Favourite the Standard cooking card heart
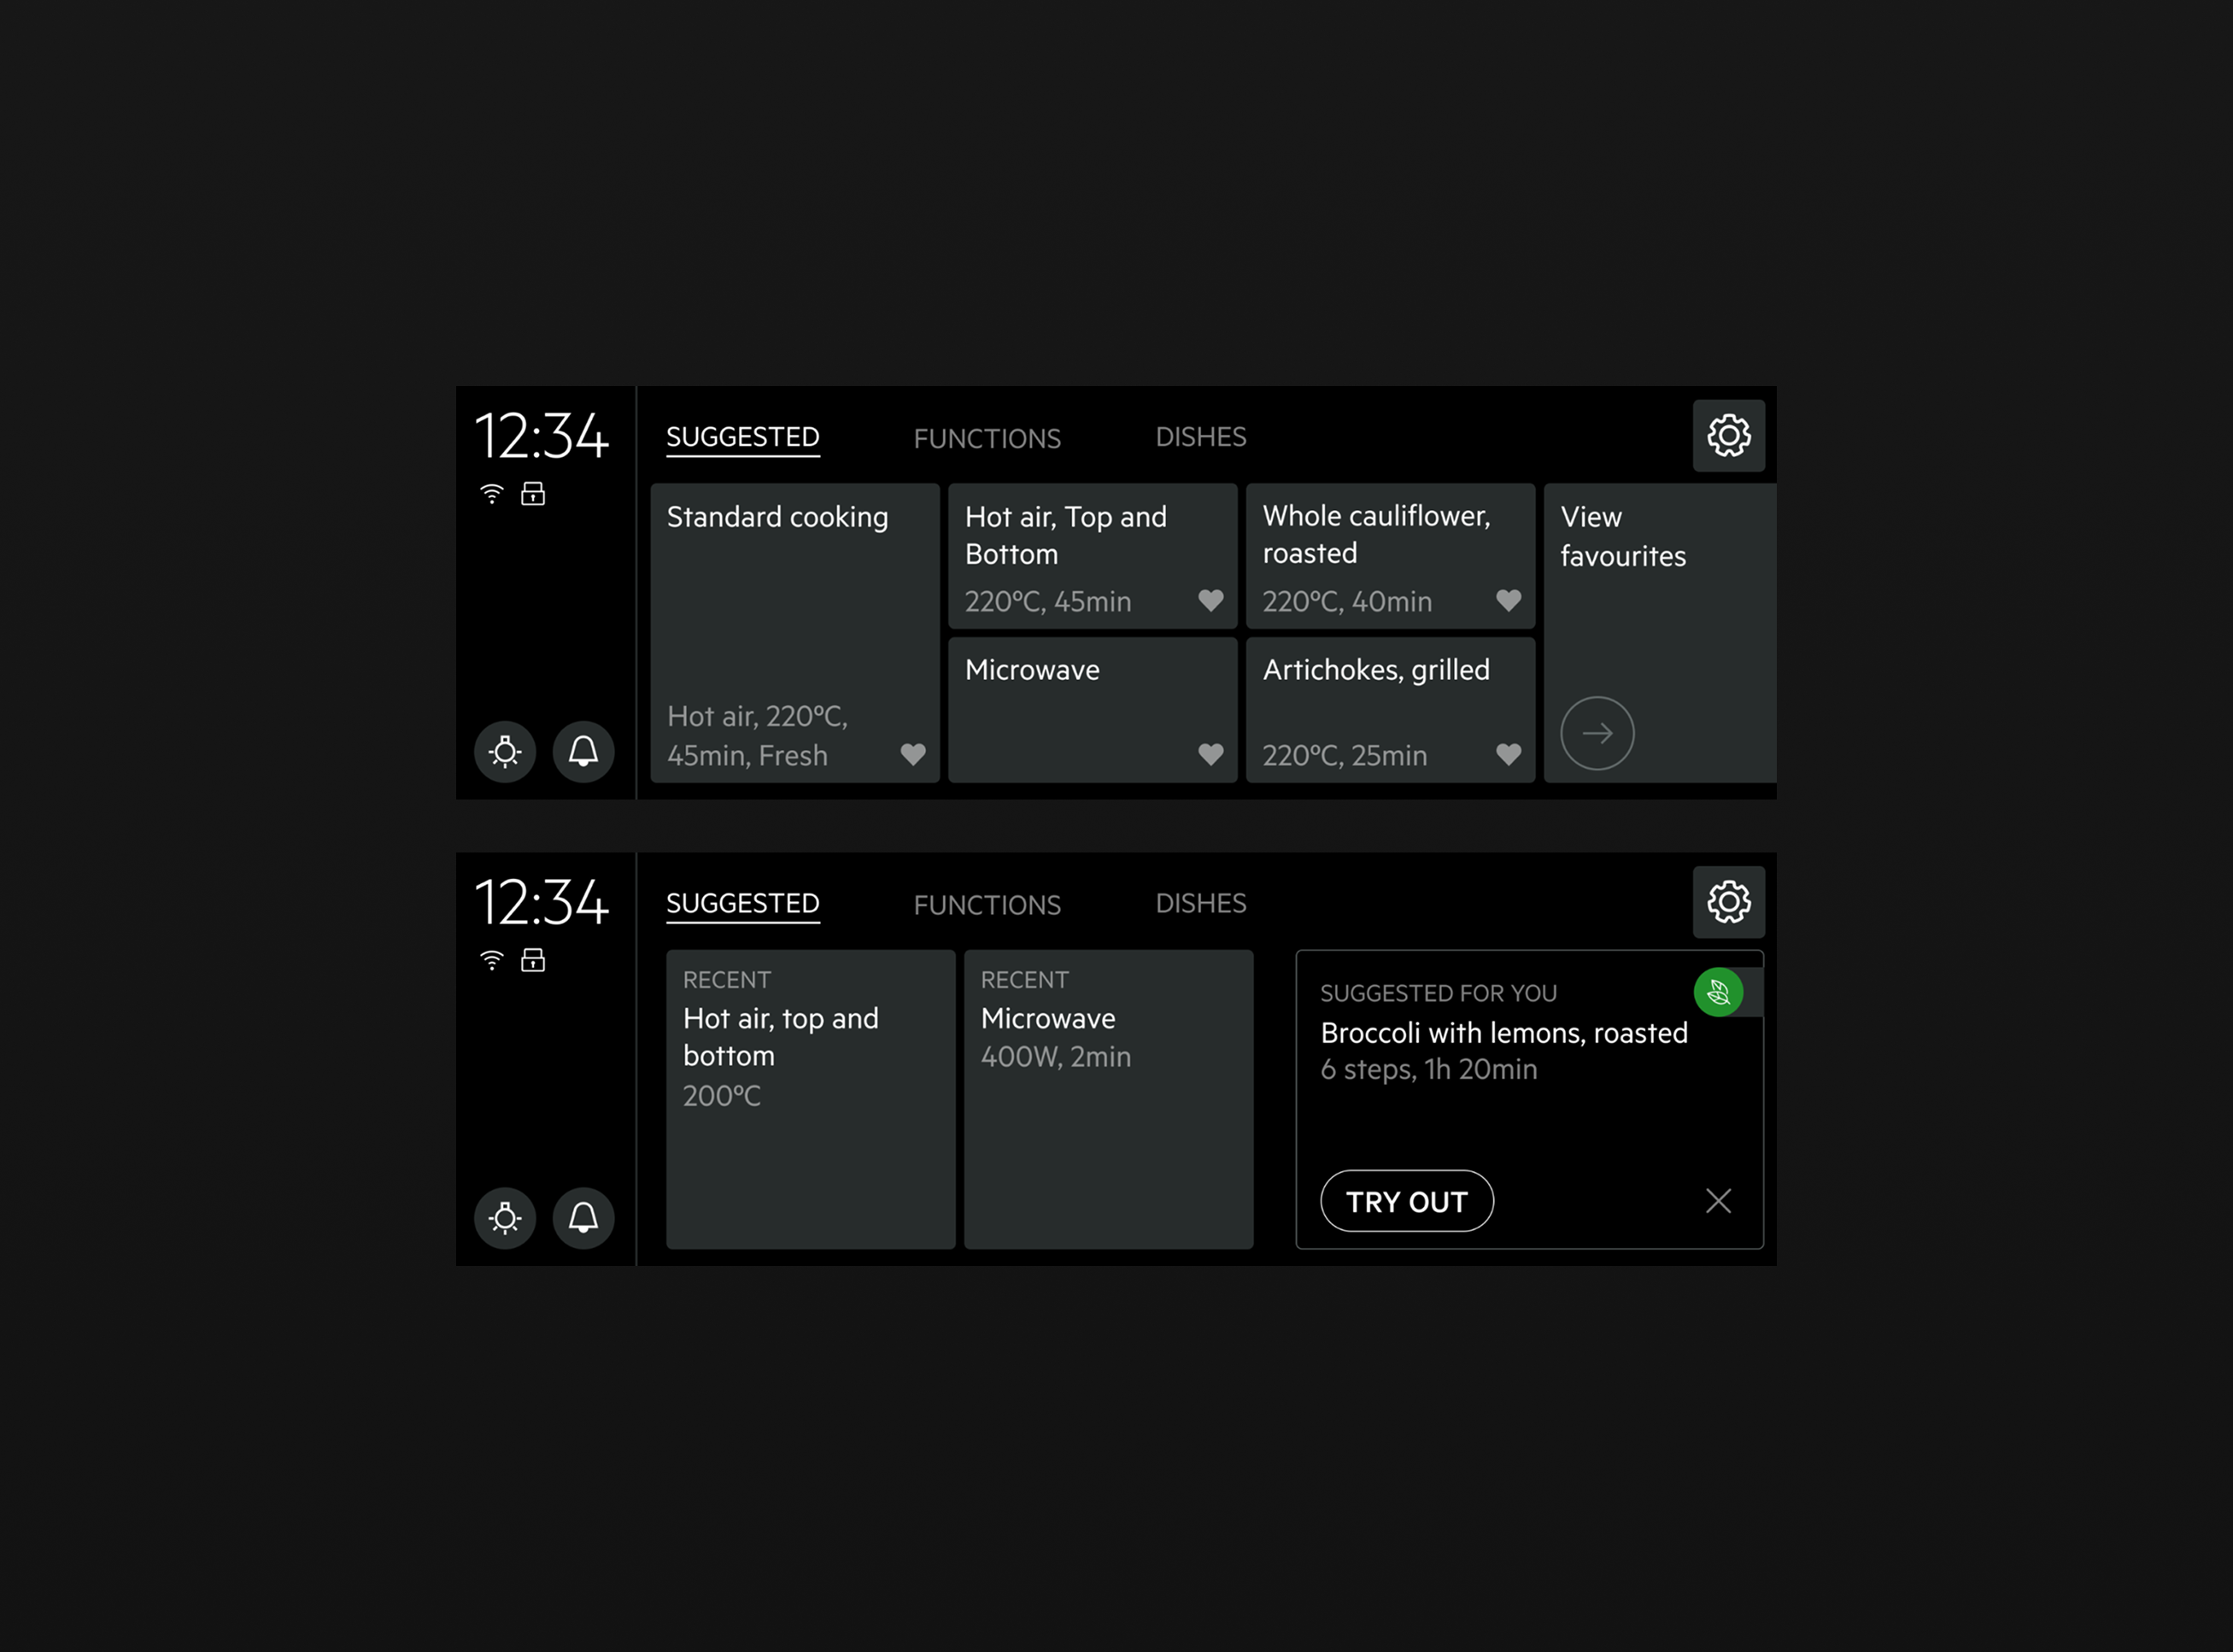Screen dimensions: 2233x1652 point(913,754)
